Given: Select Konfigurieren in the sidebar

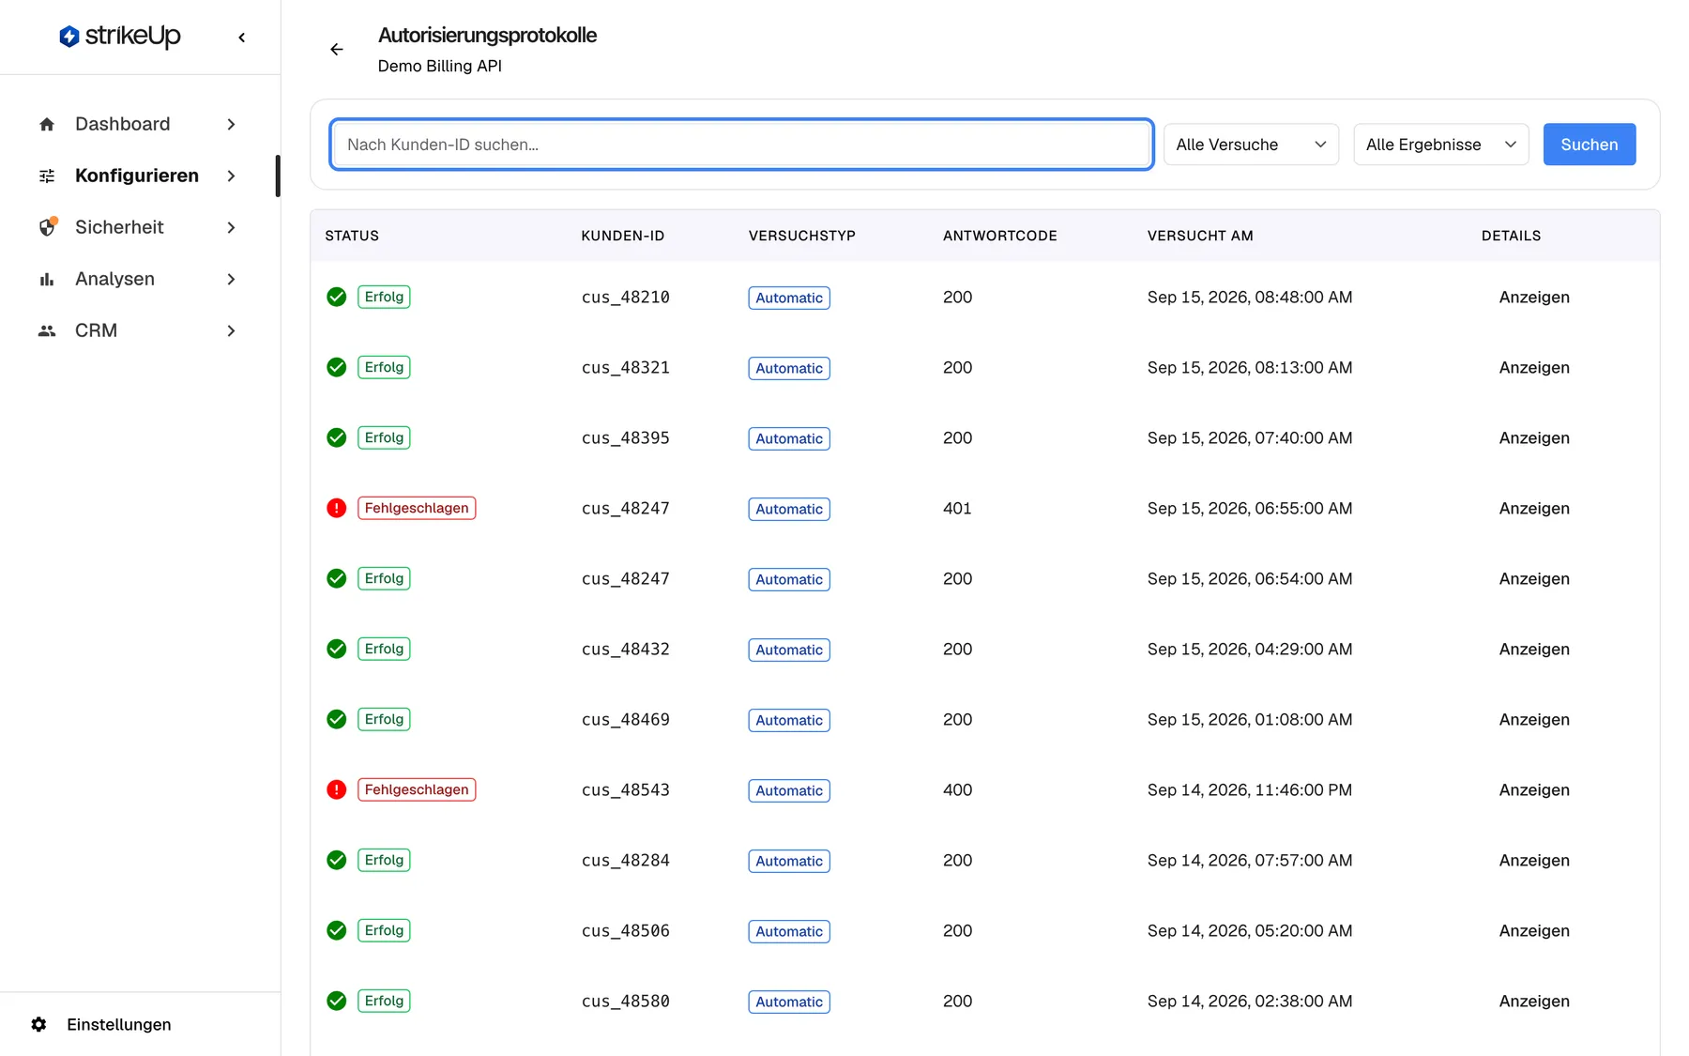Looking at the screenshot, I should (x=137, y=176).
